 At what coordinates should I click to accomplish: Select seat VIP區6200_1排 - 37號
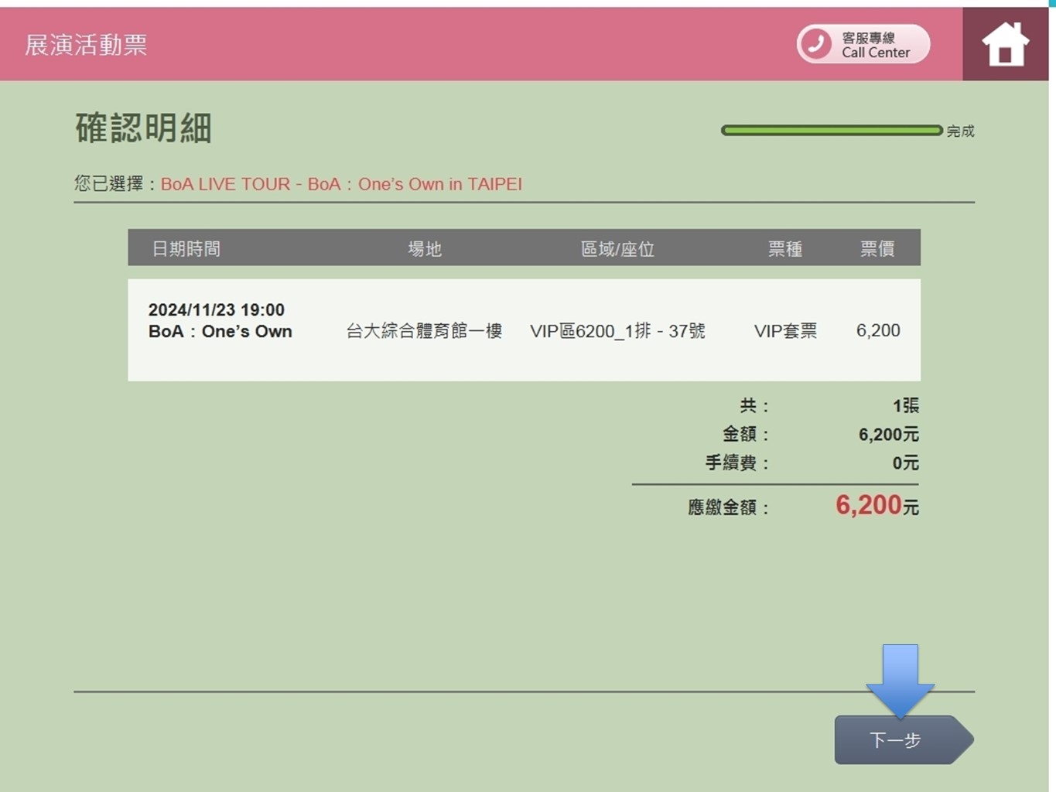617,331
